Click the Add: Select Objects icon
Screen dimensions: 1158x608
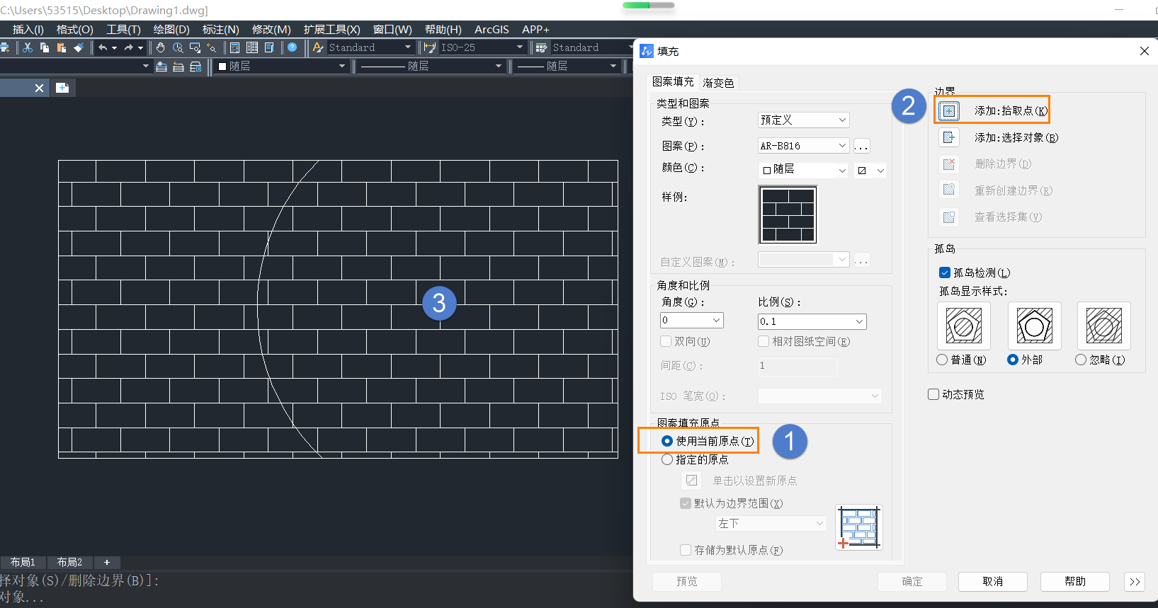[x=949, y=137]
